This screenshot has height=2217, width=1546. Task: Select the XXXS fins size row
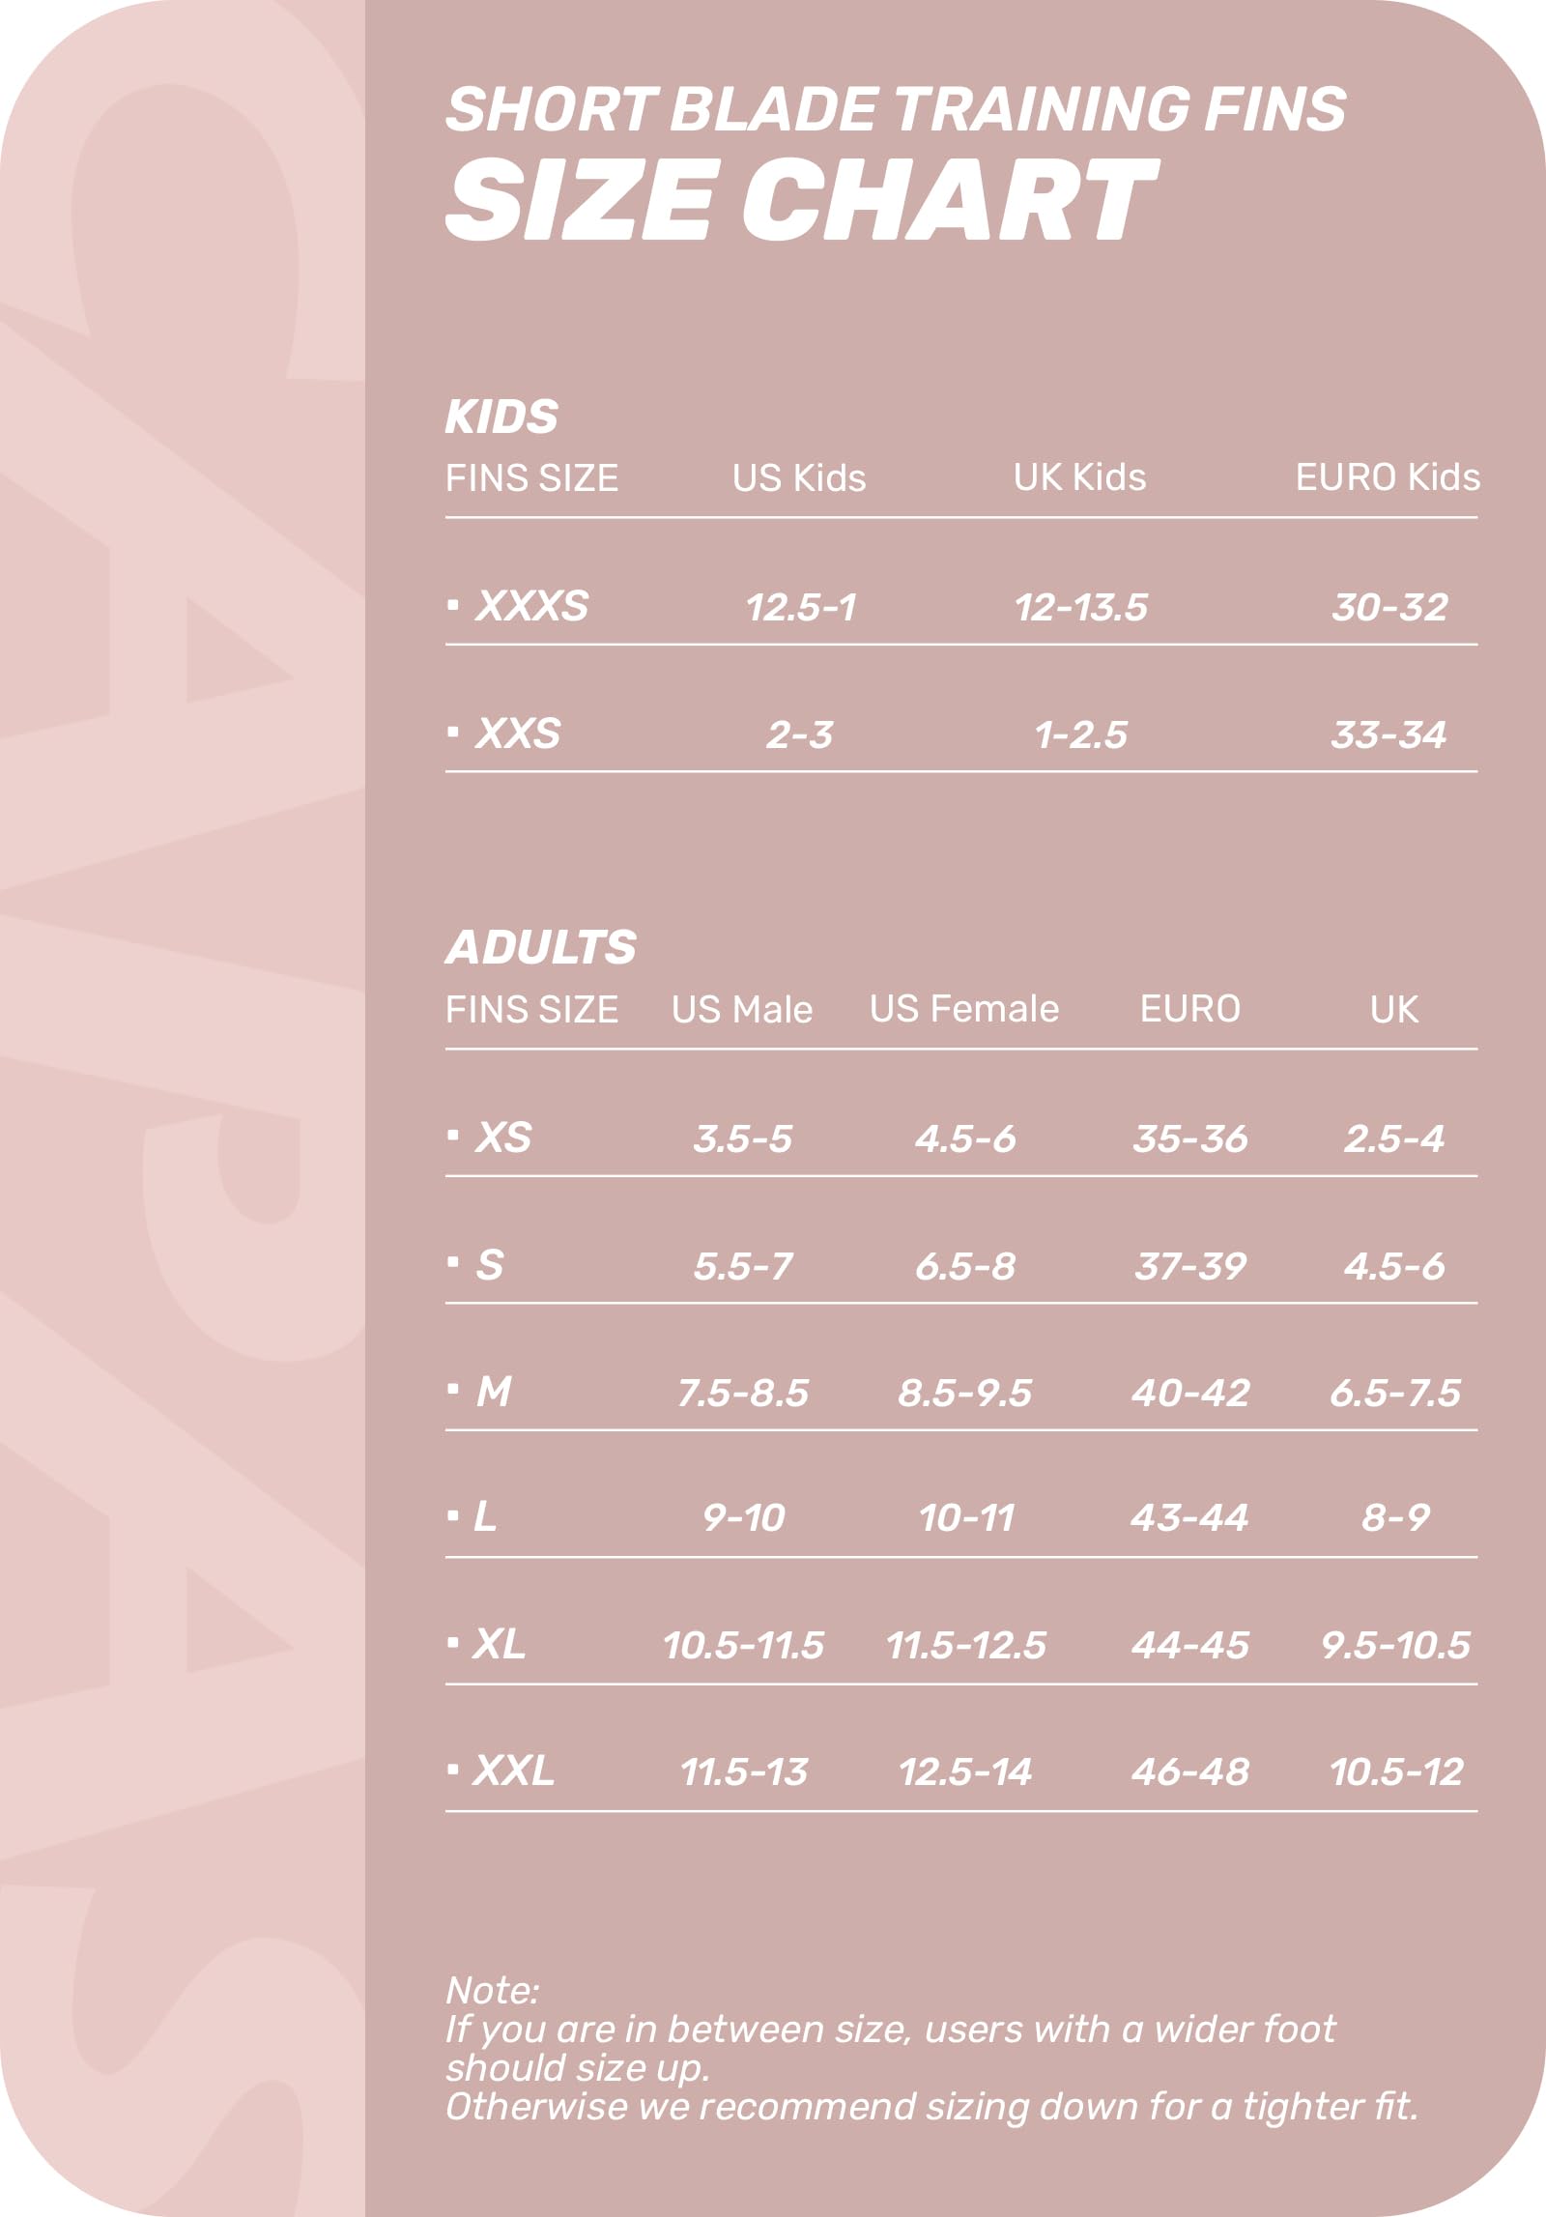tap(530, 606)
